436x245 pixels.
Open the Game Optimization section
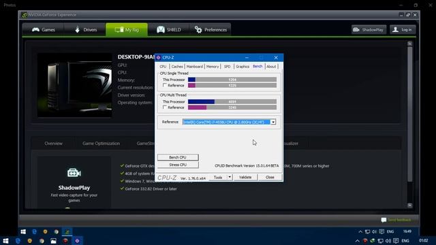(x=102, y=144)
